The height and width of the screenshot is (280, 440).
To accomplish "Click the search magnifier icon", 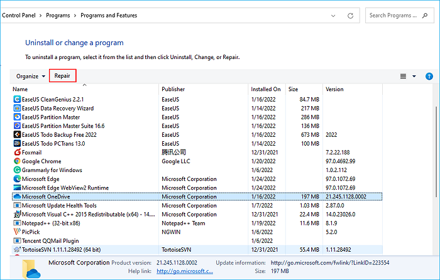I will [425, 16].
